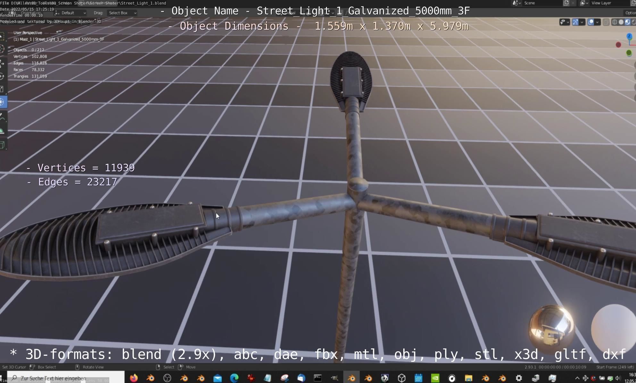Click 'Start Frame (249 left)' in status bar
Image resolution: width=636 pixels, height=383 pixels.
(x=615, y=367)
